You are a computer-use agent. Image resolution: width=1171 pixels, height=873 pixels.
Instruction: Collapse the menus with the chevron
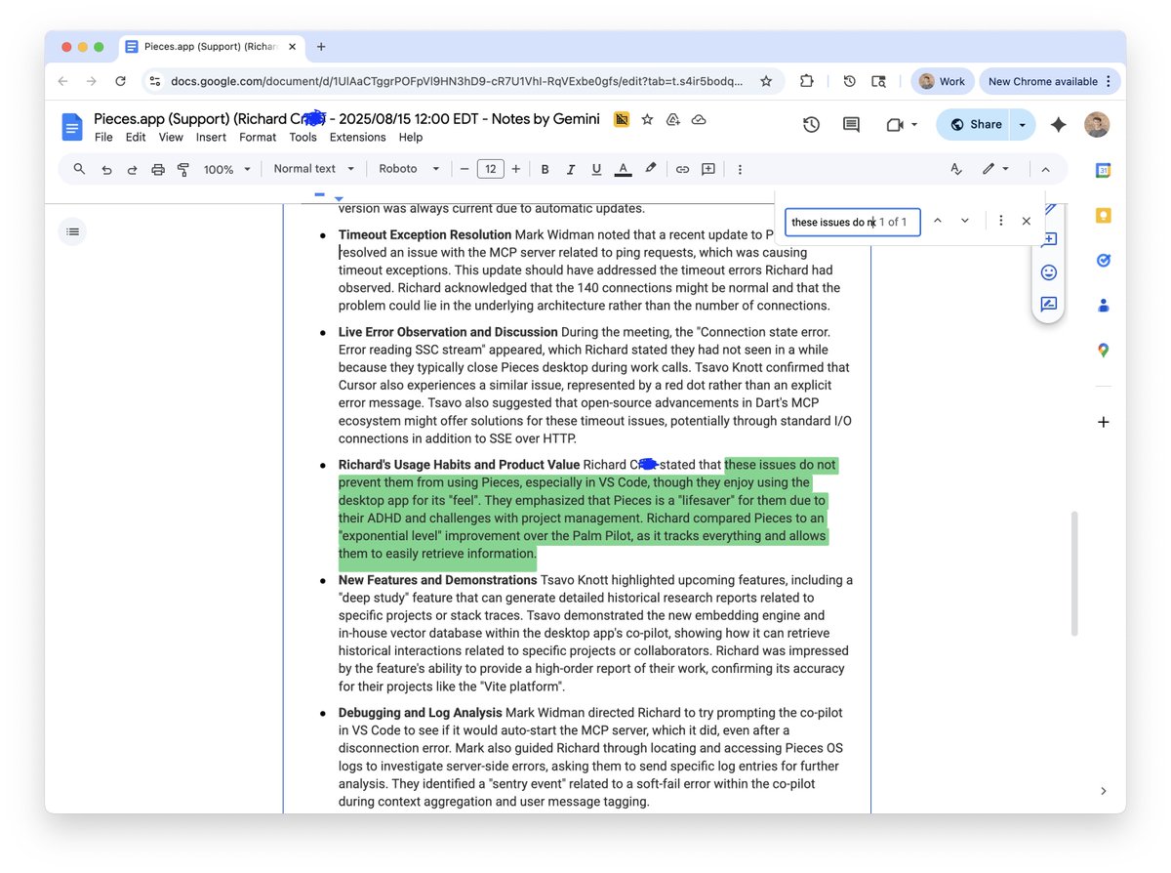tap(1045, 169)
